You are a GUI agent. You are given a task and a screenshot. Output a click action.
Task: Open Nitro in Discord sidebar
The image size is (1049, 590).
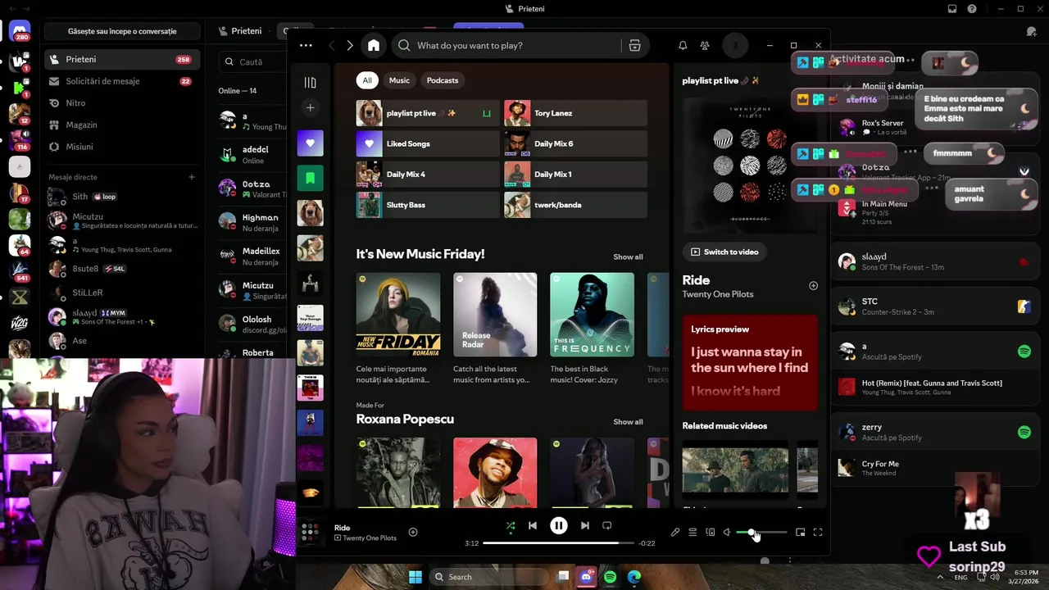point(123,103)
